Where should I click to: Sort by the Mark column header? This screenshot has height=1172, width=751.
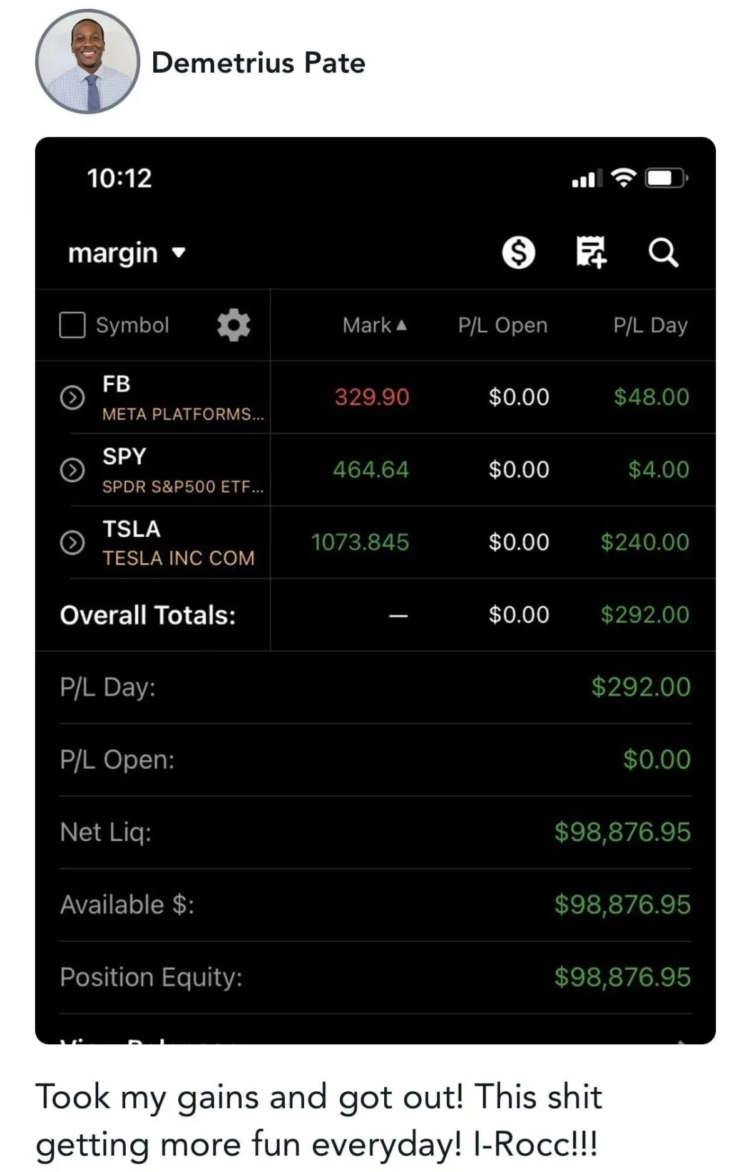coord(374,325)
